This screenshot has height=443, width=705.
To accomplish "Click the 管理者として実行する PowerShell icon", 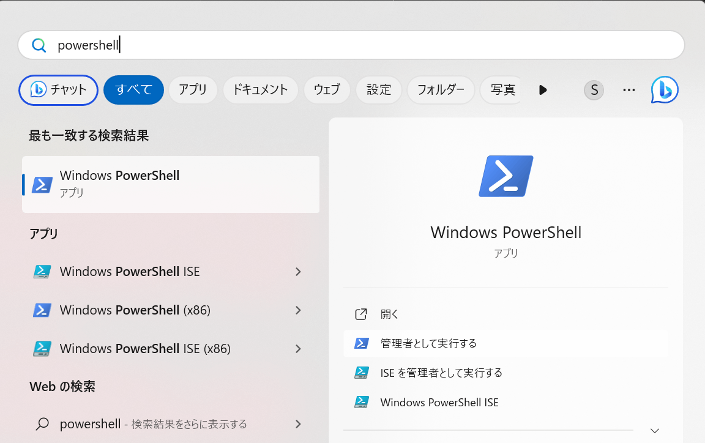I will (x=362, y=344).
